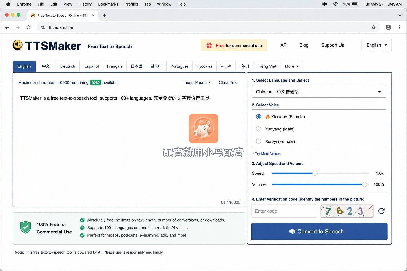
Task: Open the History menu in menu bar
Action: point(85,4)
